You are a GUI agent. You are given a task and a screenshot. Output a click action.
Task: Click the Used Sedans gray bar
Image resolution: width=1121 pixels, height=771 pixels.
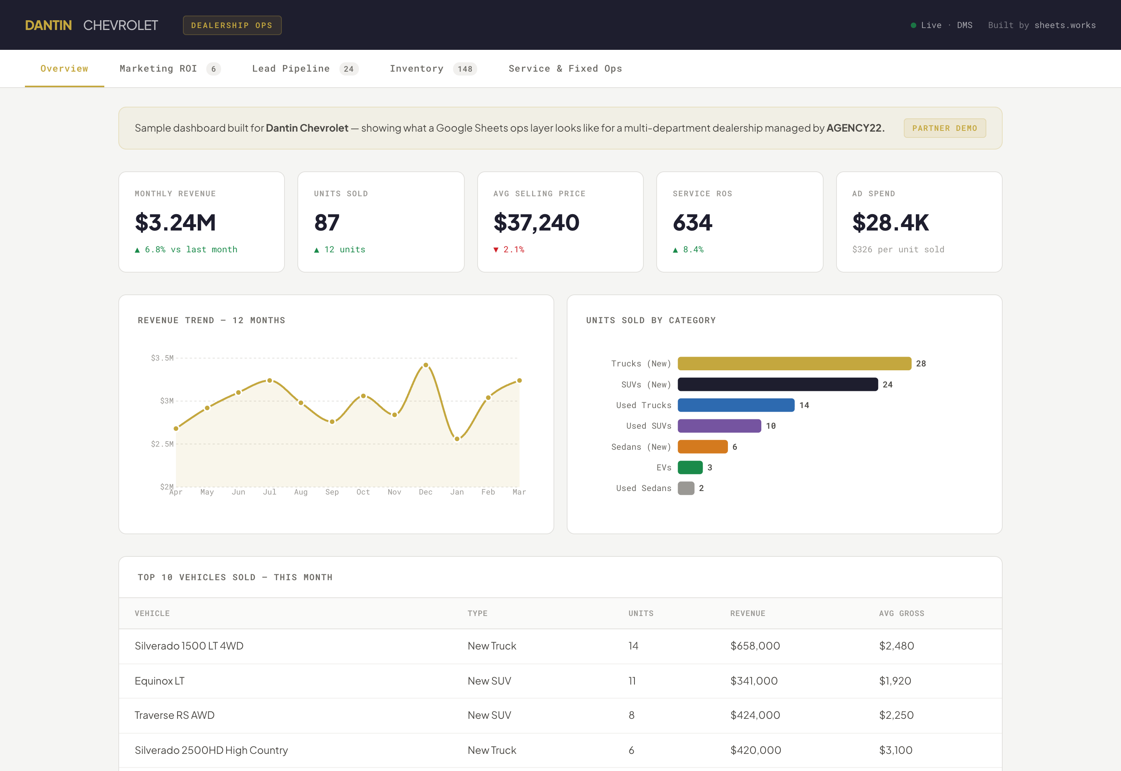[686, 488]
